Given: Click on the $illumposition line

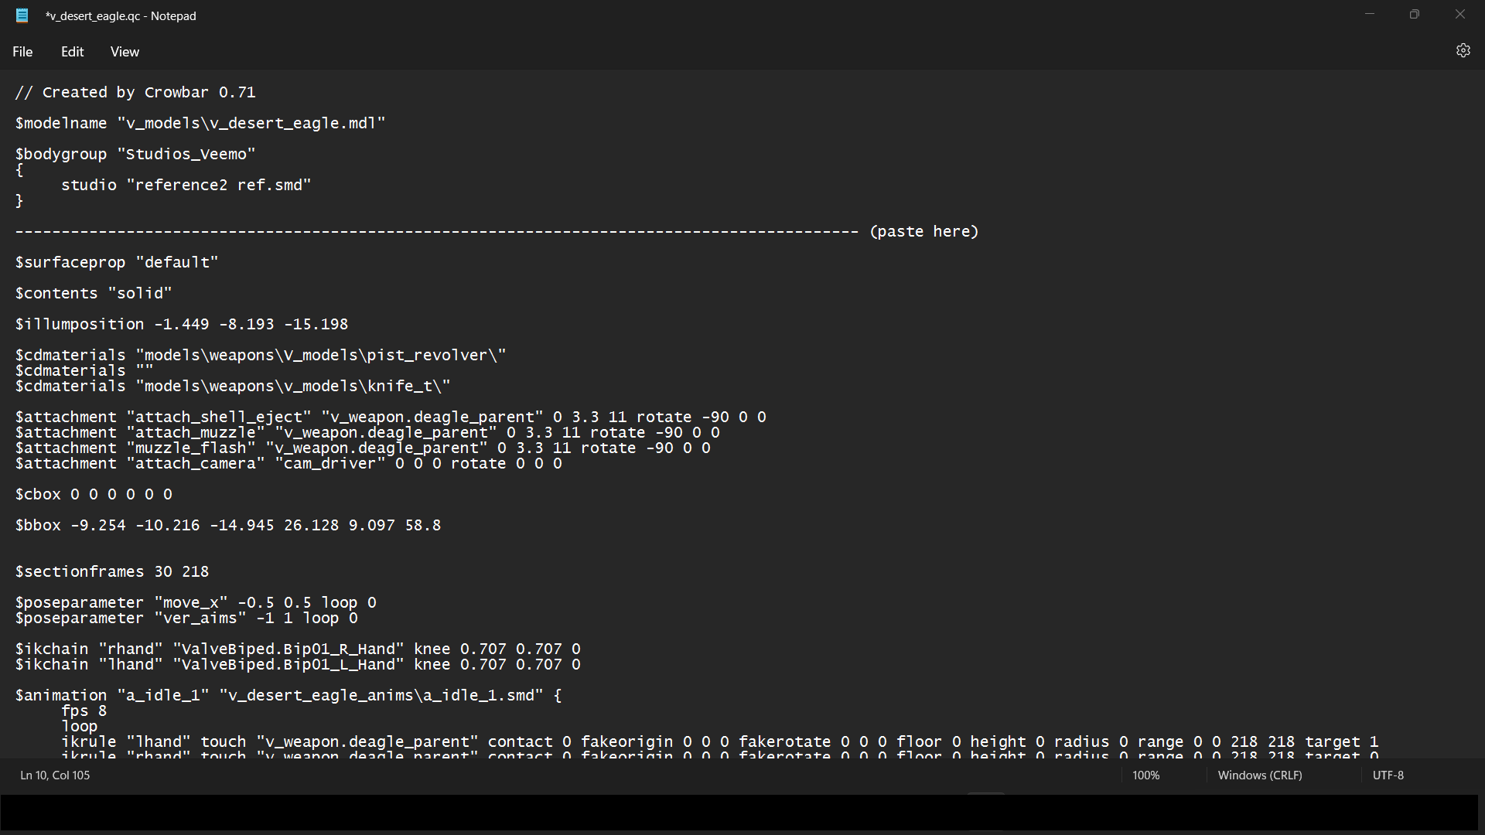Looking at the screenshot, I should 181,325.
